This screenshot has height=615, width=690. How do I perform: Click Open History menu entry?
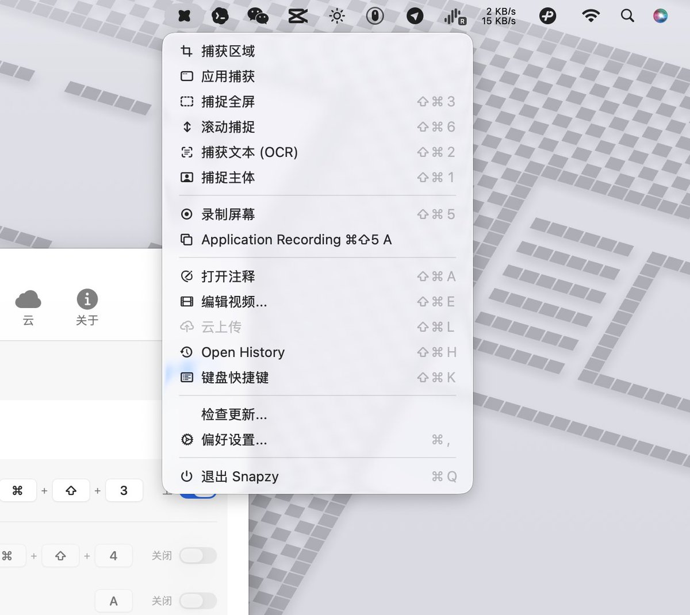click(317, 352)
